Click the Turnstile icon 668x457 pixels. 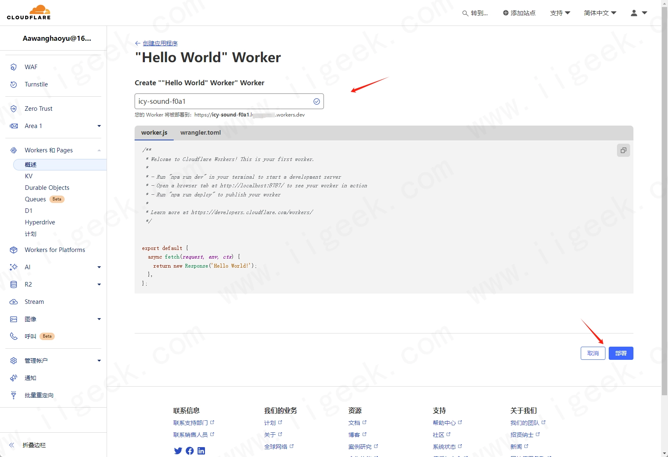[x=14, y=84]
